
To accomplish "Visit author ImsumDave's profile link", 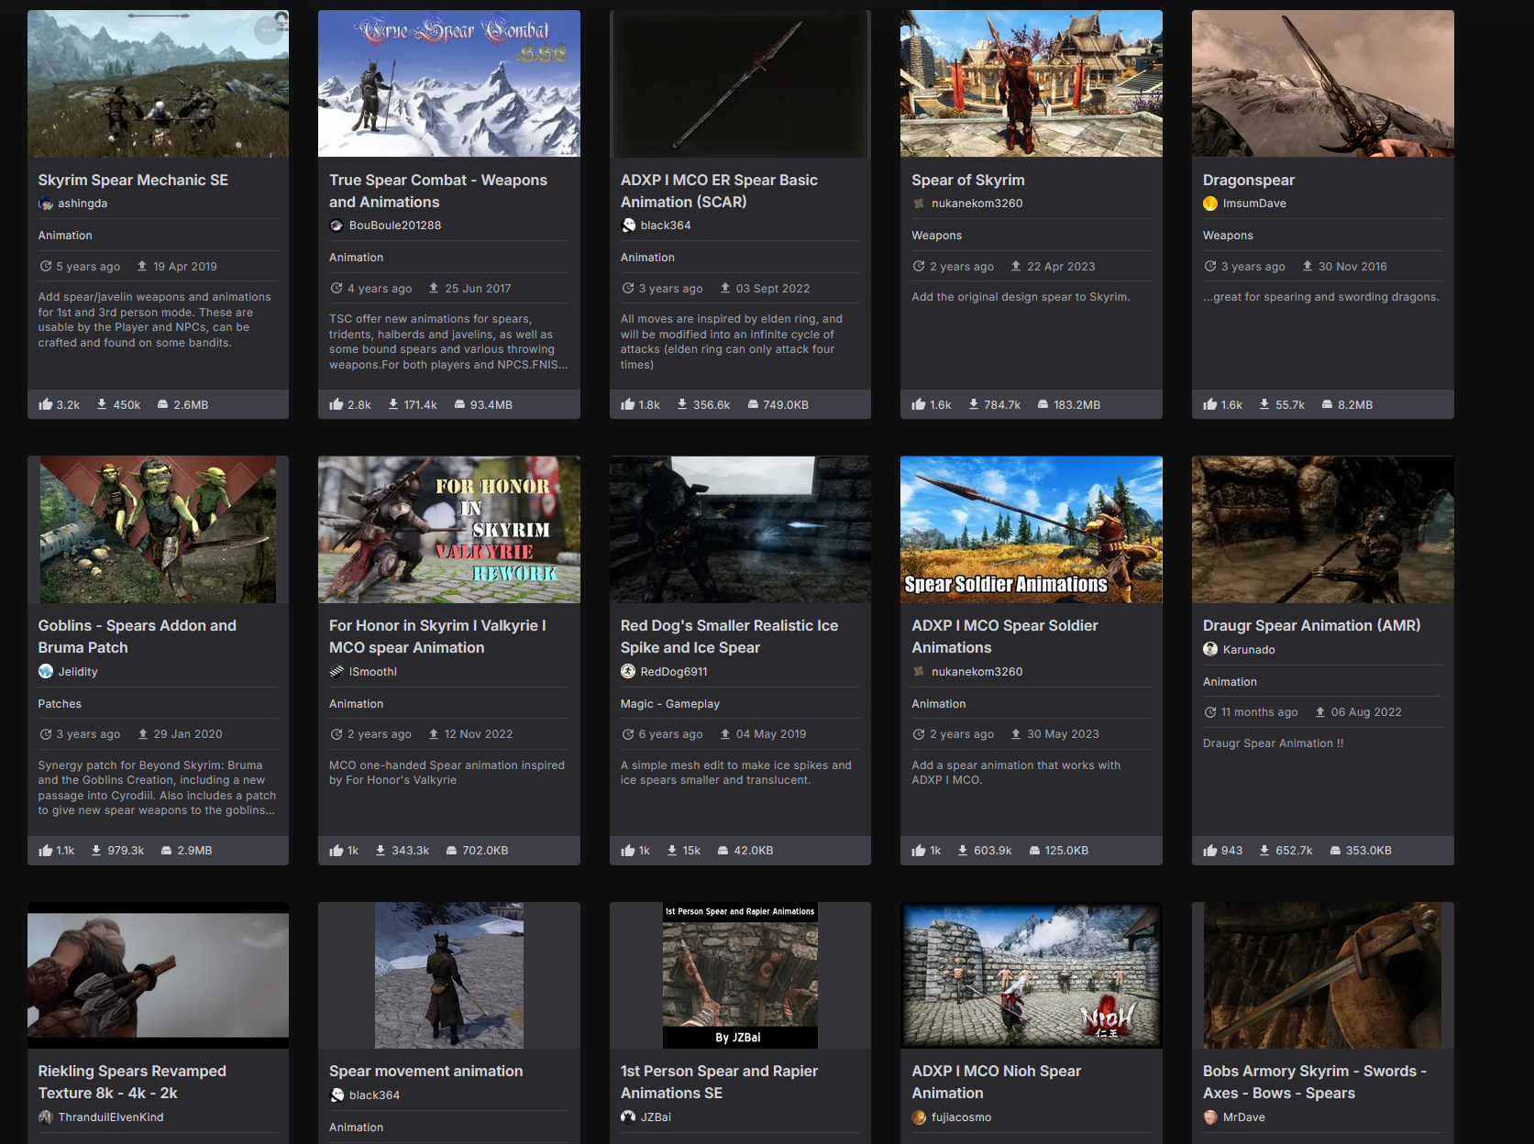I will pyautogui.click(x=1254, y=203).
